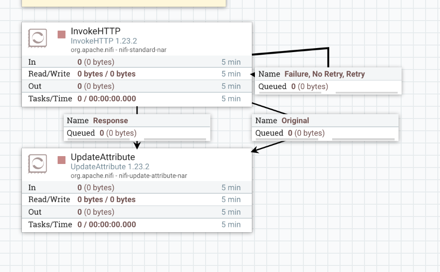440x272 pixels.
Task: Click the arrowhead entering the UpdateAttribute processor
Action: point(137,145)
